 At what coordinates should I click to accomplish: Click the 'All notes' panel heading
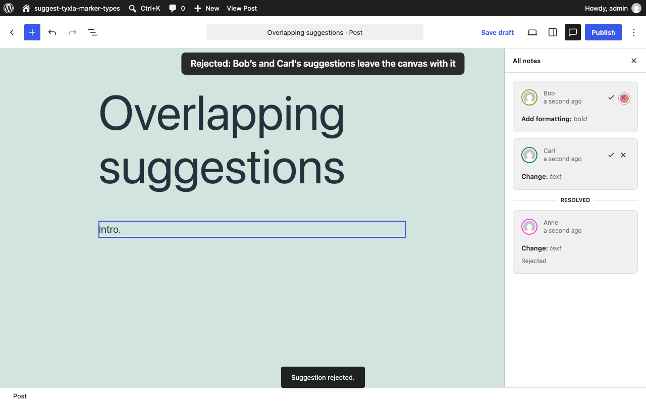tap(526, 61)
